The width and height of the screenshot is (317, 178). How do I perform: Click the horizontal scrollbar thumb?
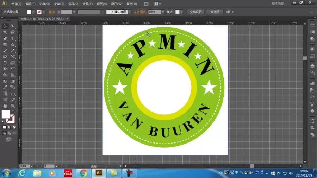[x=252, y=166]
